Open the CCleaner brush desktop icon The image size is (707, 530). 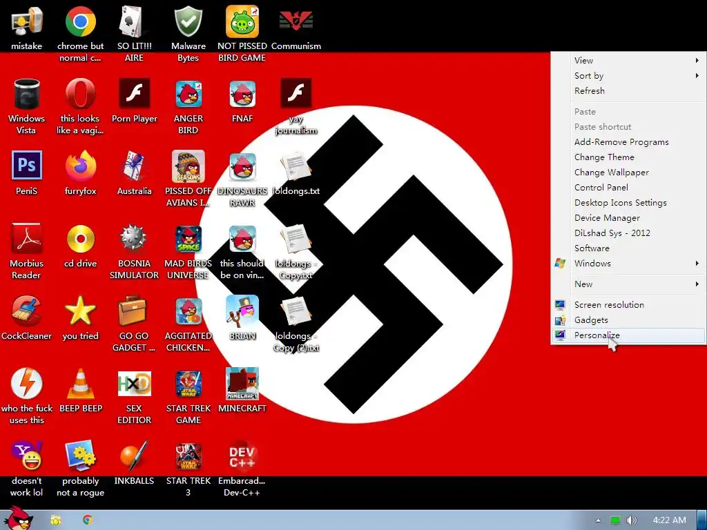point(26,311)
